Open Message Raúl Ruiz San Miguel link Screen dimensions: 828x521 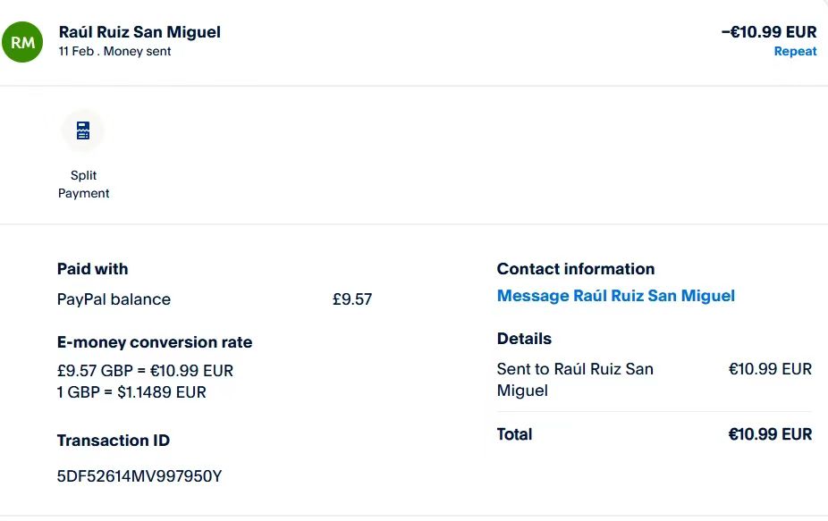[615, 296]
